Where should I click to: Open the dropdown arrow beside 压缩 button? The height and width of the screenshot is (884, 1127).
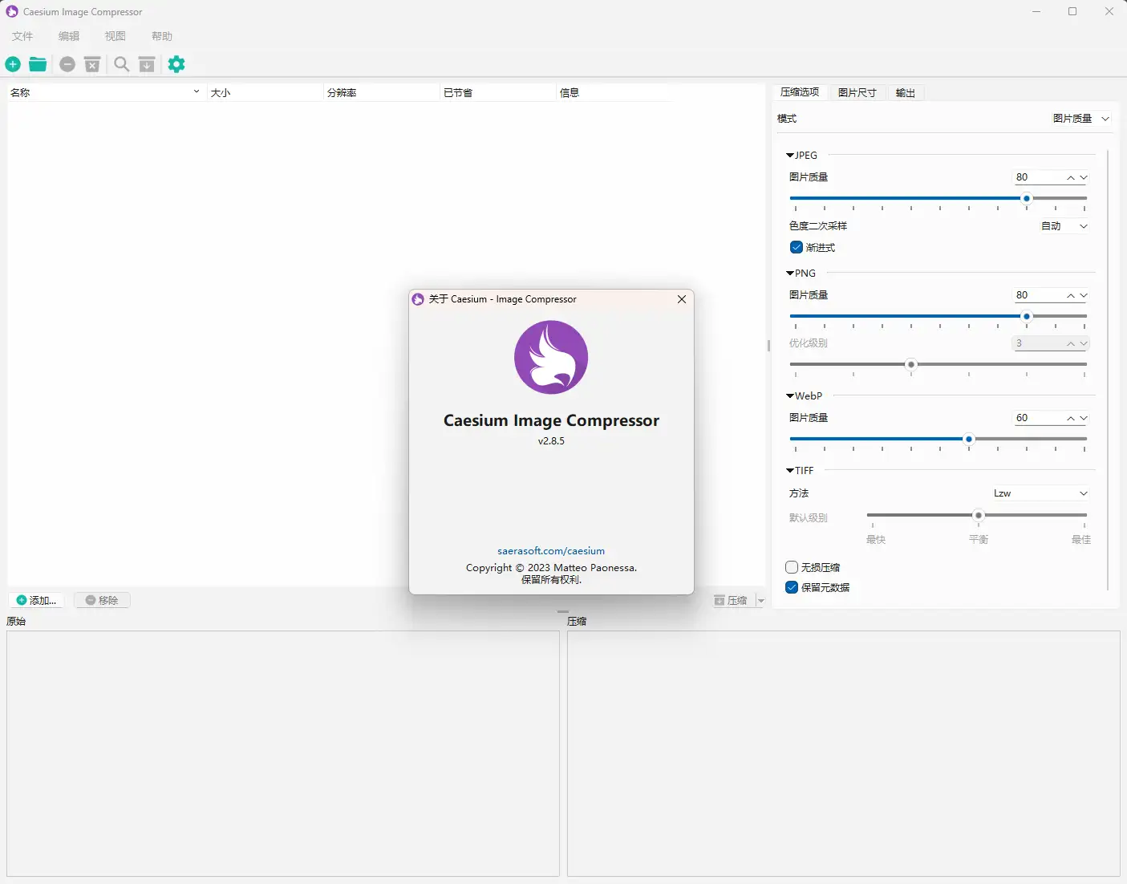[761, 600]
